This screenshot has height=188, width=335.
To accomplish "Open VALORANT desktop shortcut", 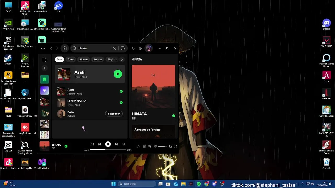I will (x=327, y=42).
